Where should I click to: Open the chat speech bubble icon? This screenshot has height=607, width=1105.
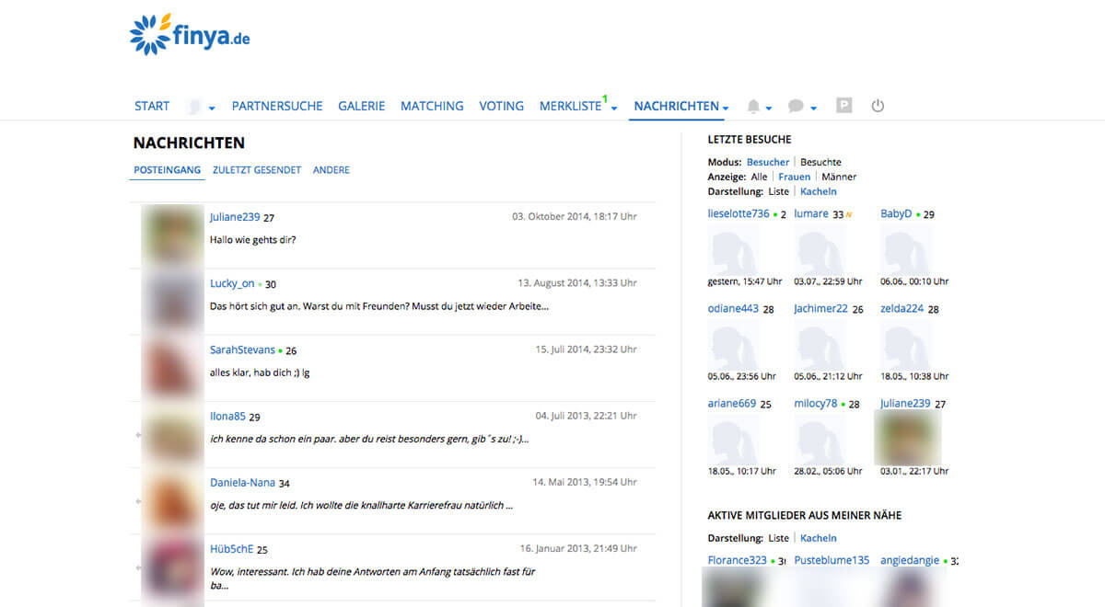coord(797,107)
